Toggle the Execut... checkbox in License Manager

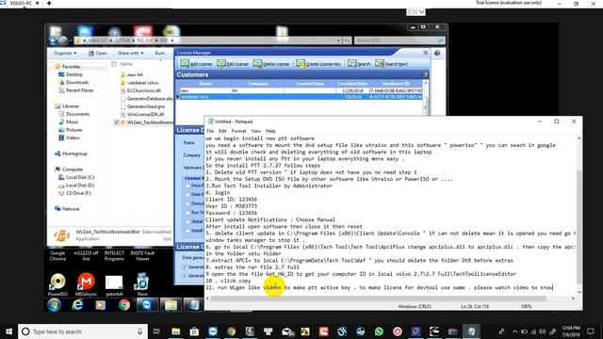coord(187,203)
